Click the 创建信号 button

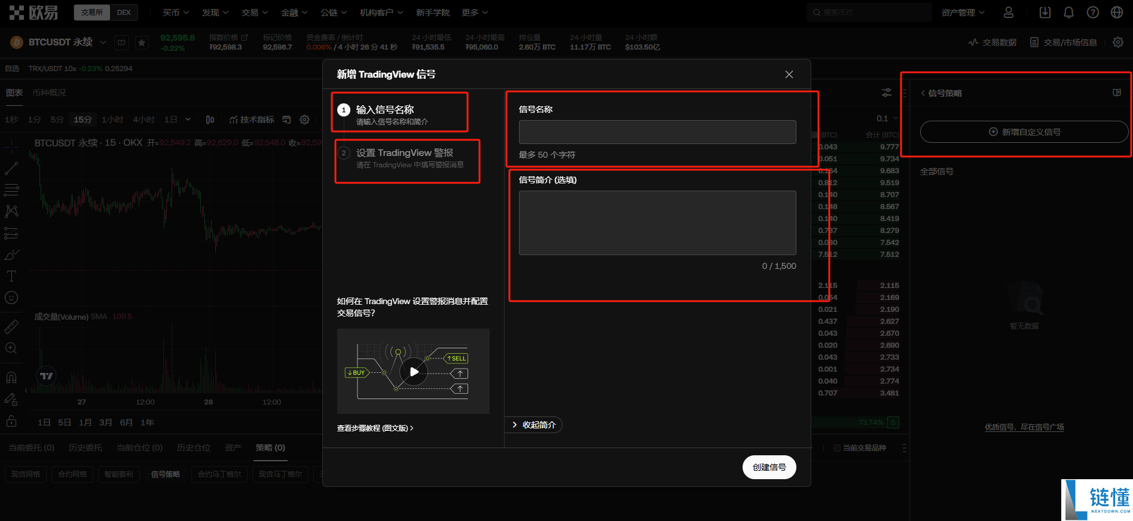tap(769, 467)
